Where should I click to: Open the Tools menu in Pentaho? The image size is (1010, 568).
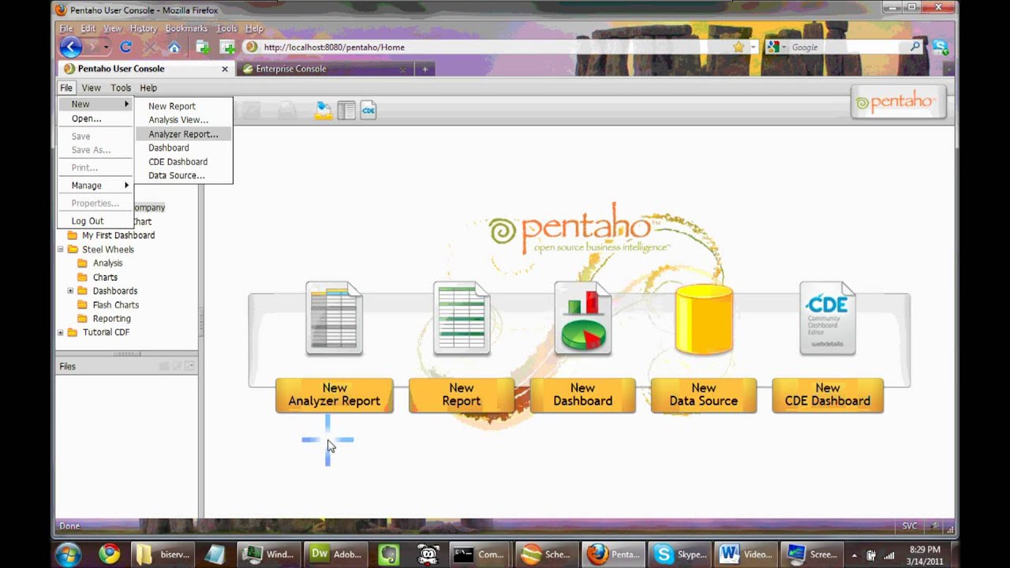121,88
